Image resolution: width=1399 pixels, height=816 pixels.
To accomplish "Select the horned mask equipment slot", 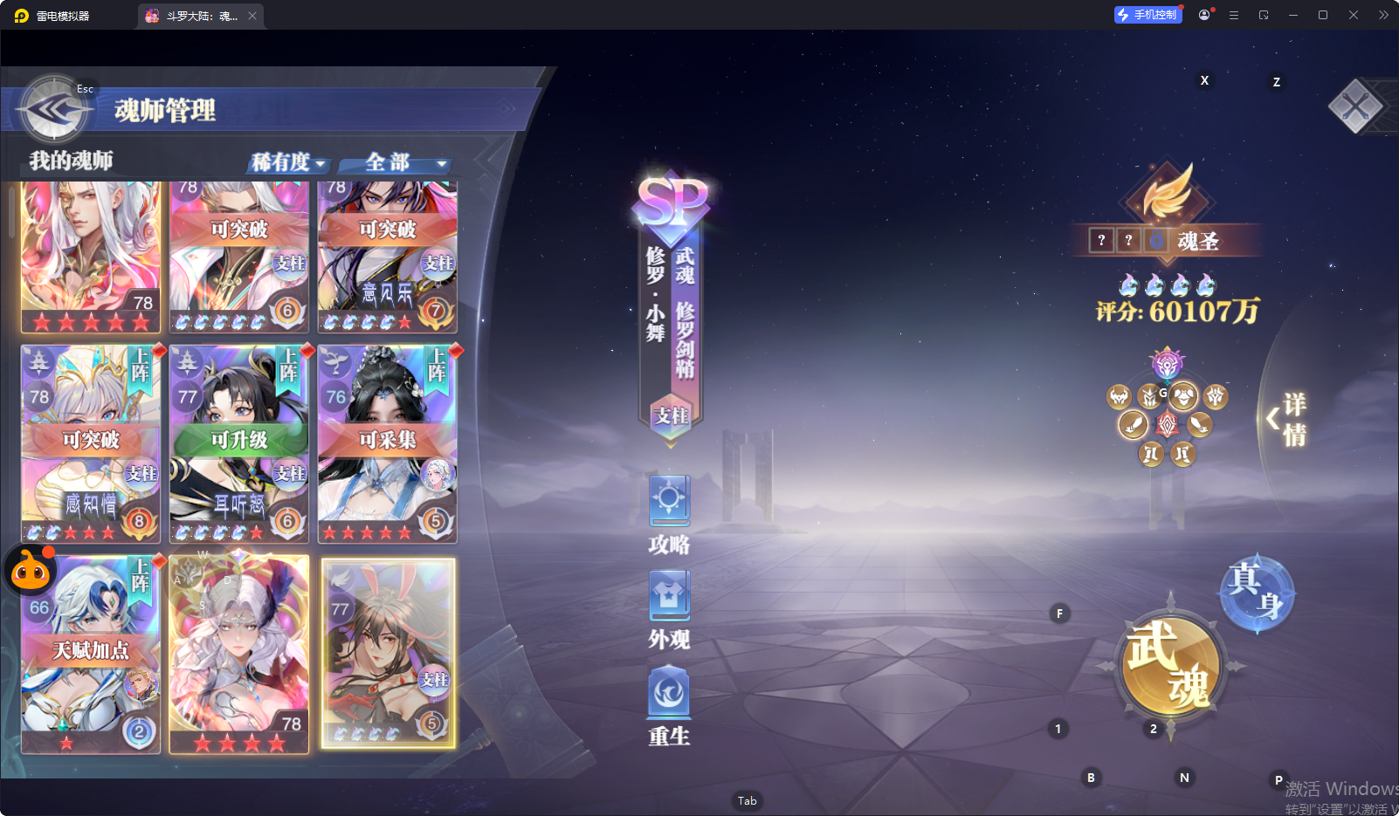I will [1119, 397].
